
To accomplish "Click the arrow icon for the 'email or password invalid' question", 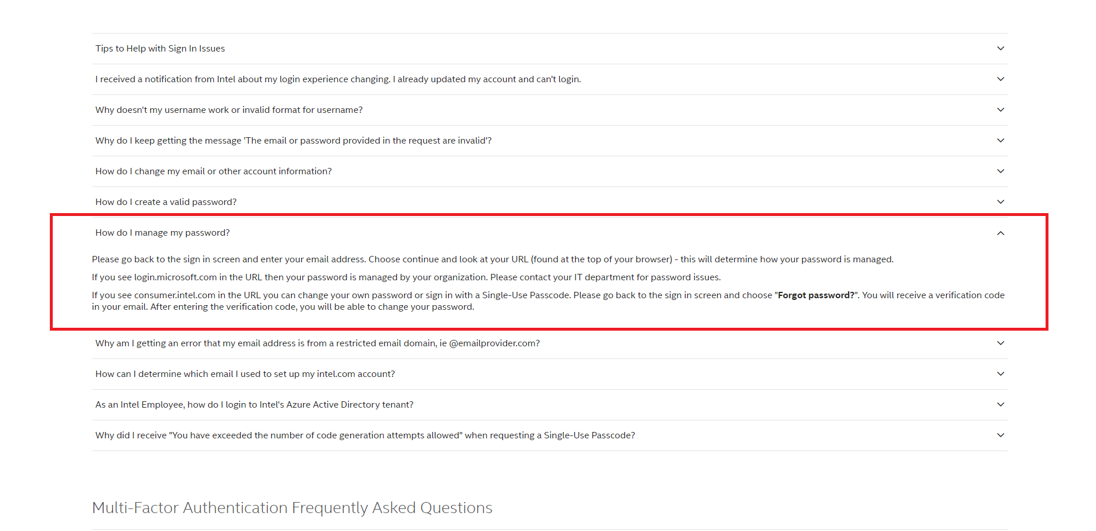I will pos(1000,141).
